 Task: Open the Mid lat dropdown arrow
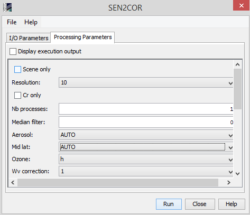[x=230, y=147]
